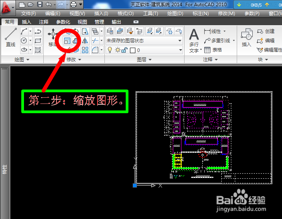The width and height of the screenshot is (282, 219).
Task: Click the Layer Freeze icon
Action: point(169,31)
